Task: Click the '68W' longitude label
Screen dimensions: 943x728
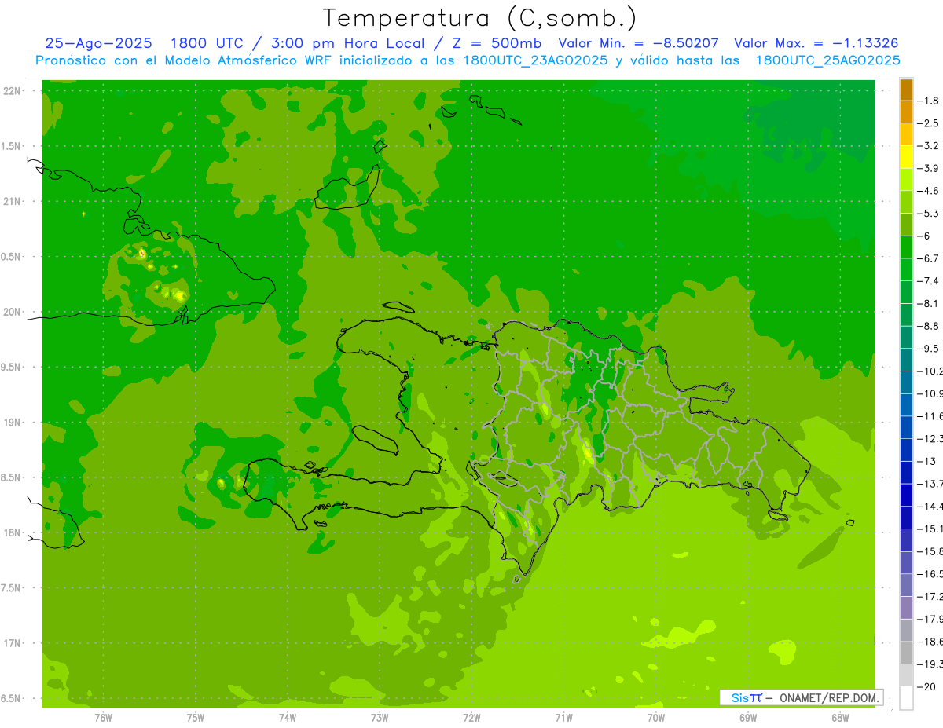Action: pyautogui.click(x=840, y=717)
